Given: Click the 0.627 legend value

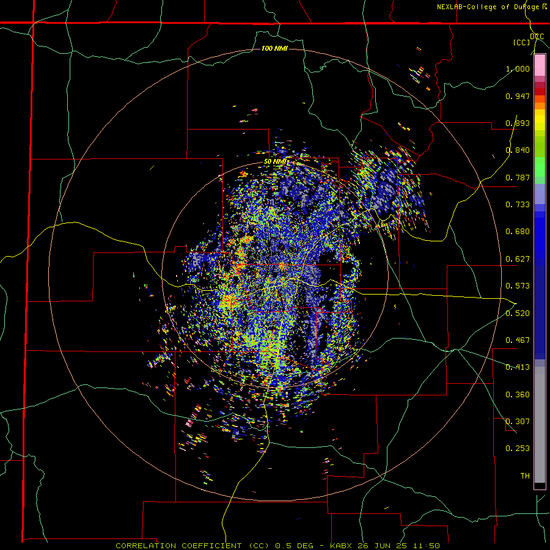Looking at the screenshot, I should click(518, 259).
